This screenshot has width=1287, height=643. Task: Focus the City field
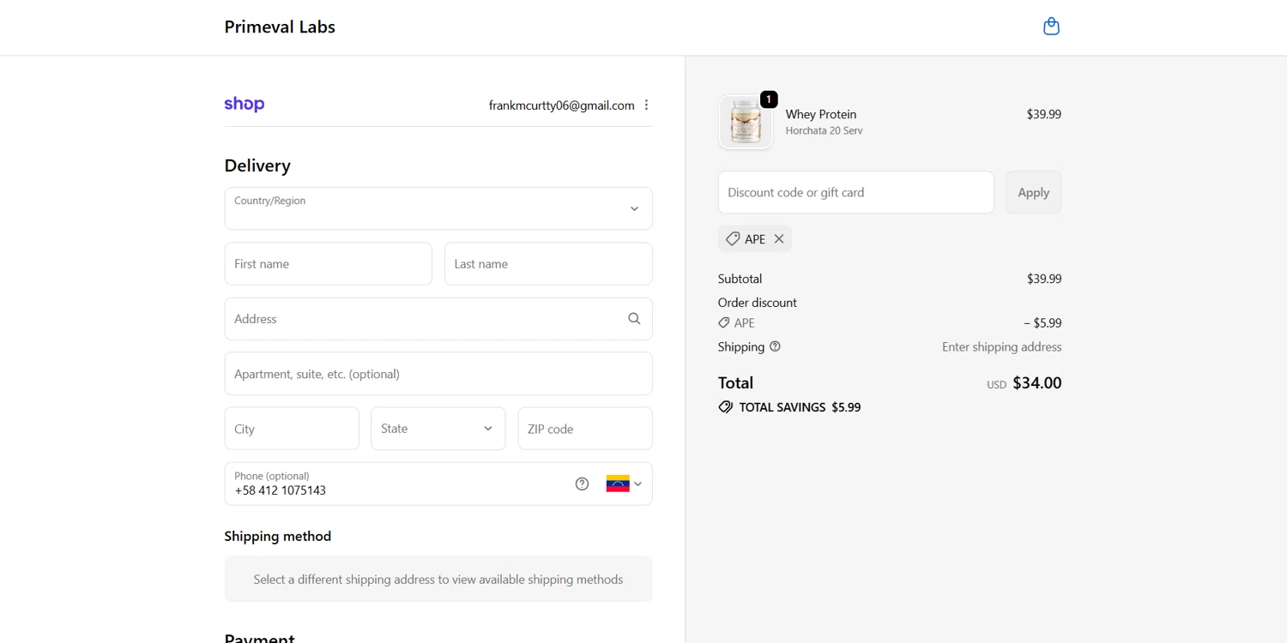tap(292, 429)
